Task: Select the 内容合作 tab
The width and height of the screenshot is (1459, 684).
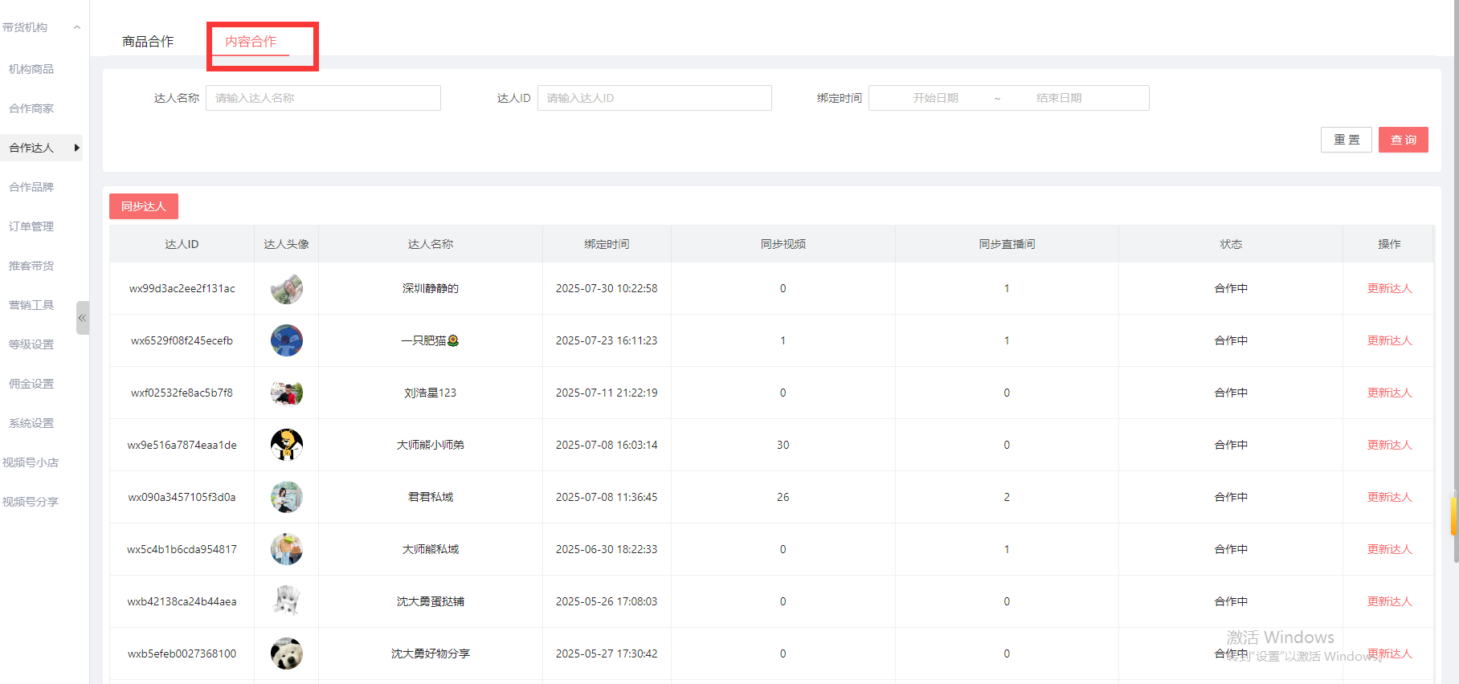Action: click(x=251, y=42)
